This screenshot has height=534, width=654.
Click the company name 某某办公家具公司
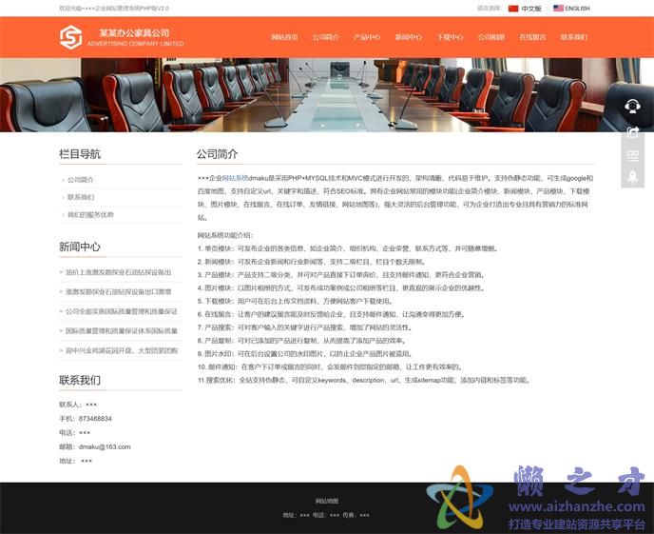(x=134, y=32)
